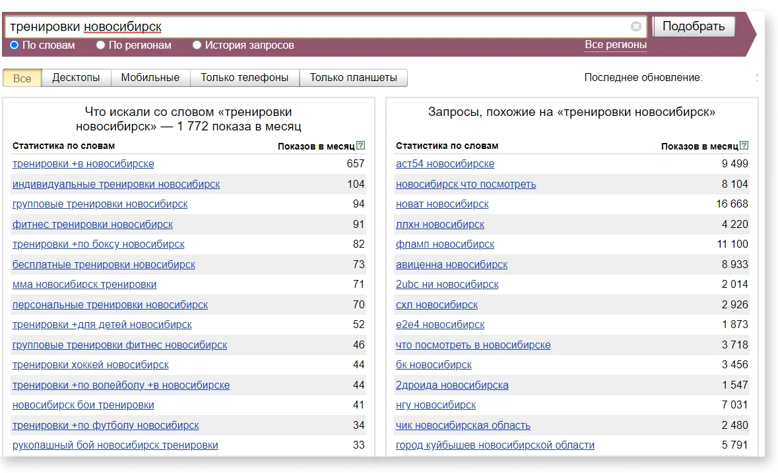Switch to the 'Десктопы' tab
Viewport: 778px width, 473px height.
click(x=76, y=78)
